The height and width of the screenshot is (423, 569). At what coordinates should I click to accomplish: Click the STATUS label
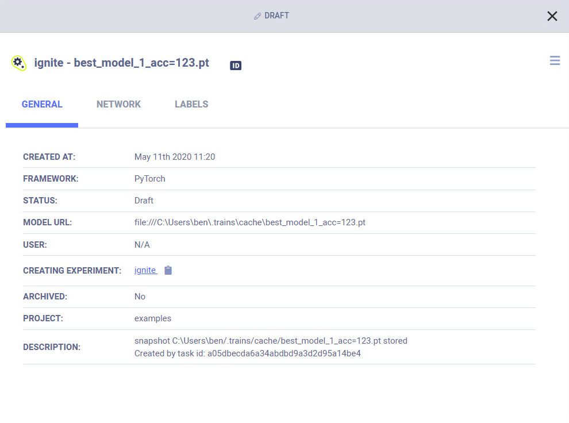tap(40, 201)
